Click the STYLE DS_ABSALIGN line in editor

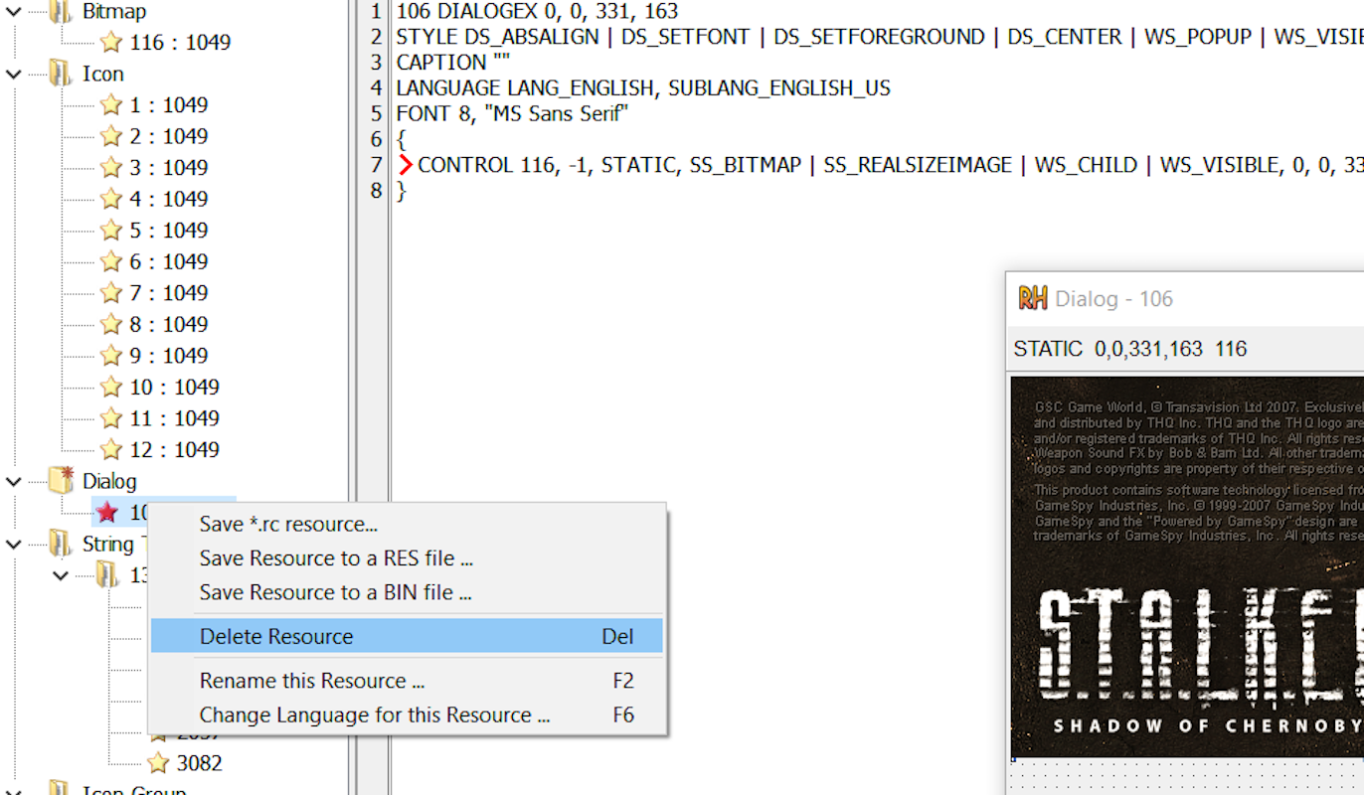[879, 37]
